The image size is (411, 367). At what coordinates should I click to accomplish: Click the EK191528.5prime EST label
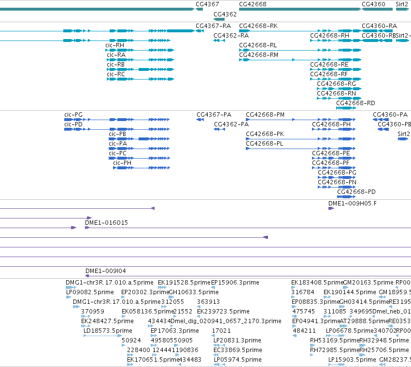coord(184,283)
